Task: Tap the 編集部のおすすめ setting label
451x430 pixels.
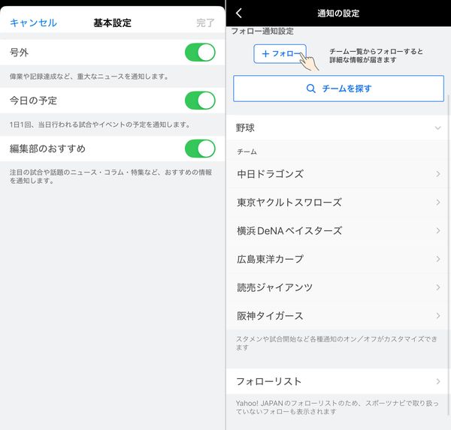Action: click(x=47, y=149)
